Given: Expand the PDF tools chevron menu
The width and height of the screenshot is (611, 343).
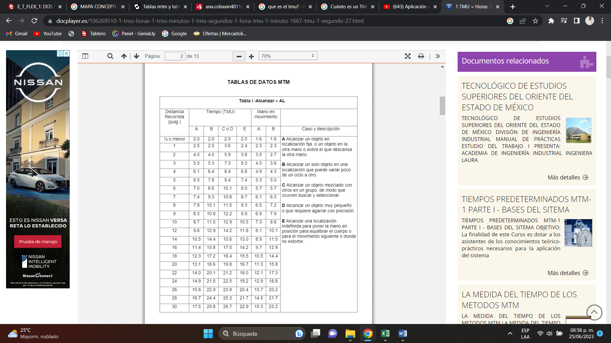Looking at the screenshot, I should 438,56.
